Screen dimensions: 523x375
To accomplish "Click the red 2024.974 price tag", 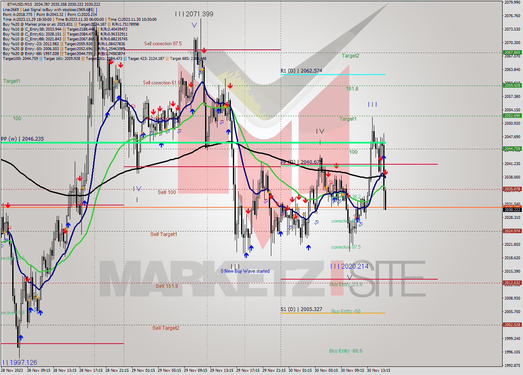I will [x=512, y=231].
